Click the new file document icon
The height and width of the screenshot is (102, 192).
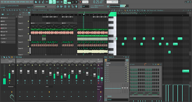pyautogui.click(x=36, y=2)
